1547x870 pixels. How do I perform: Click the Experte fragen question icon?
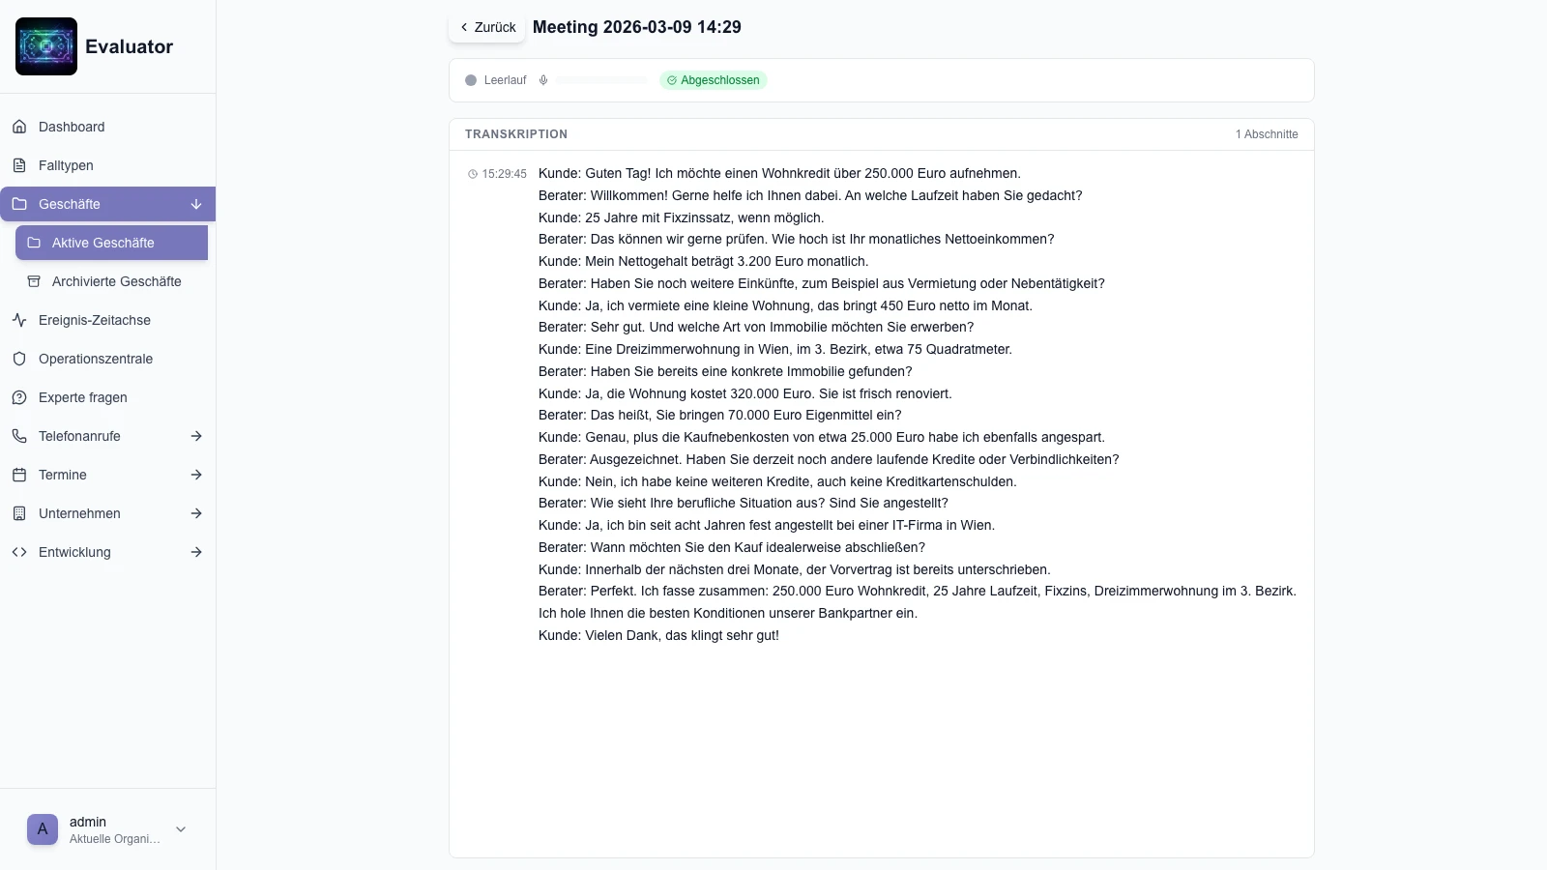click(x=19, y=397)
